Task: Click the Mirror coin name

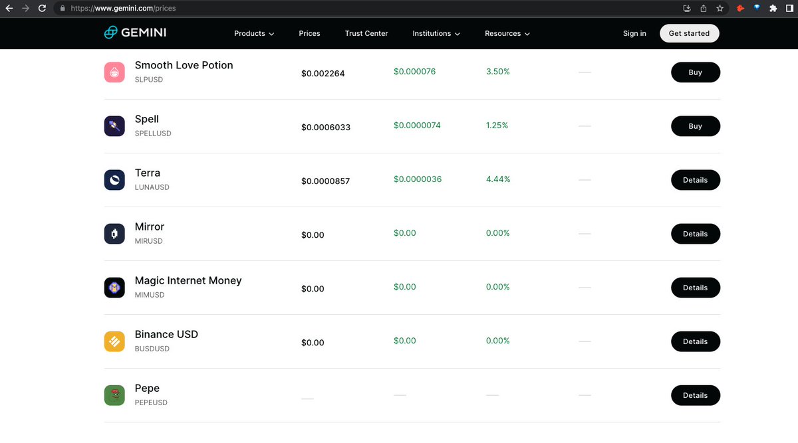Action: pos(150,226)
